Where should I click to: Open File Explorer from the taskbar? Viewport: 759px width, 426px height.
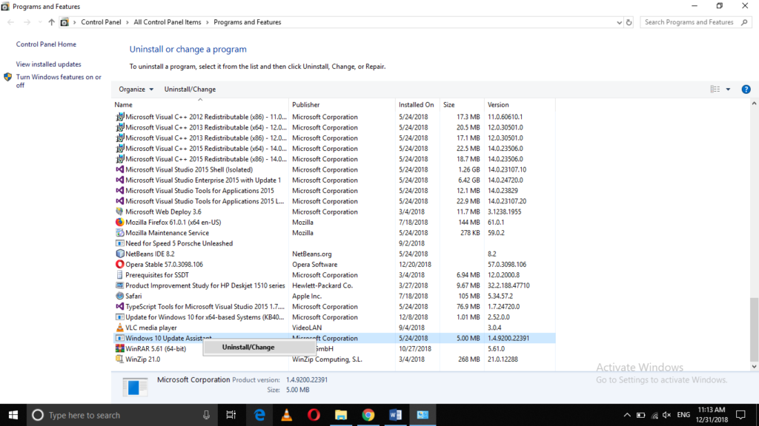click(341, 415)
